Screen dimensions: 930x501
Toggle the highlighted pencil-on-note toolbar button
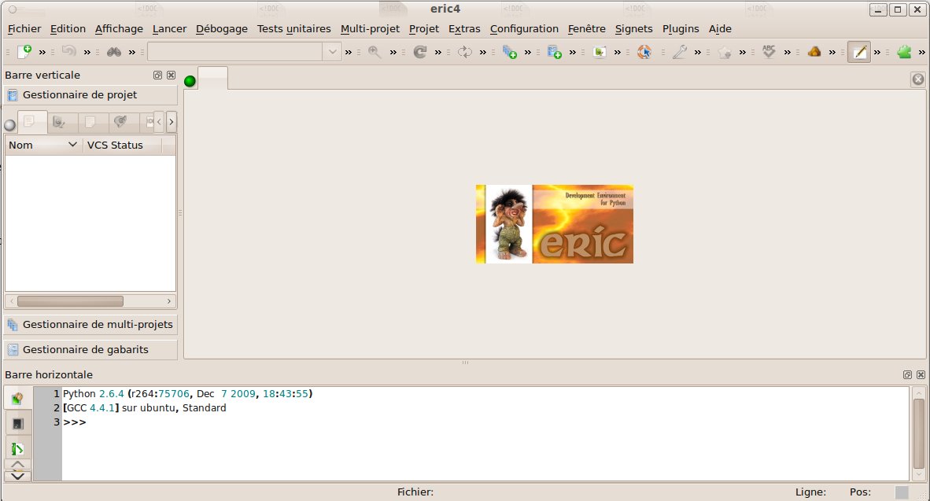[x=859, y=52]
